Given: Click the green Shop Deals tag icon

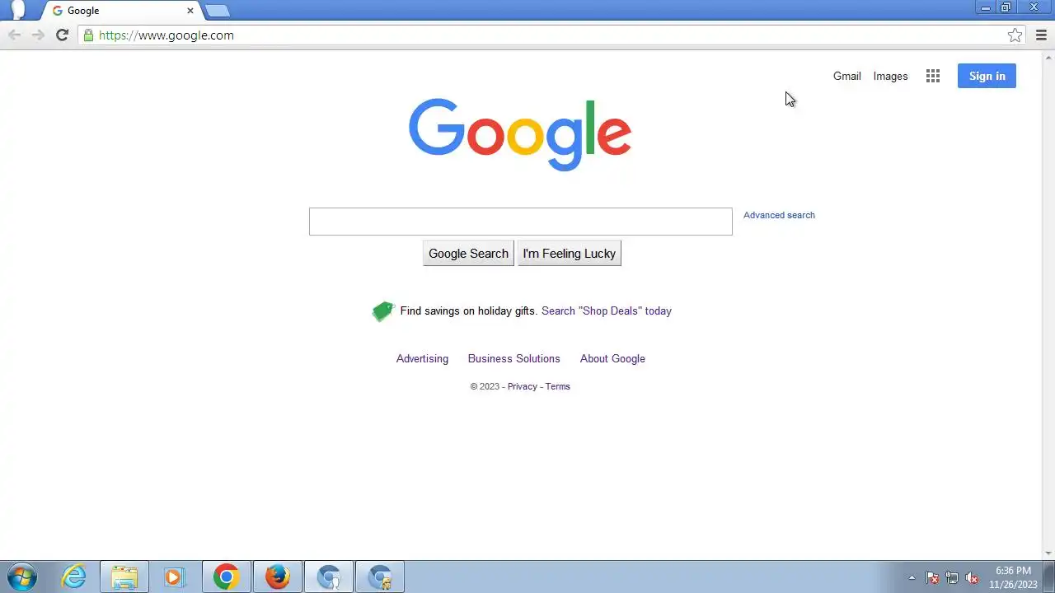Looking at the screenshot, I should pyautogui.click(x=383, y=311).
